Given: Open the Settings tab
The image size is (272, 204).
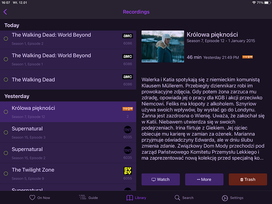Looking at the screenshot, I should click(x=232, y=198).
